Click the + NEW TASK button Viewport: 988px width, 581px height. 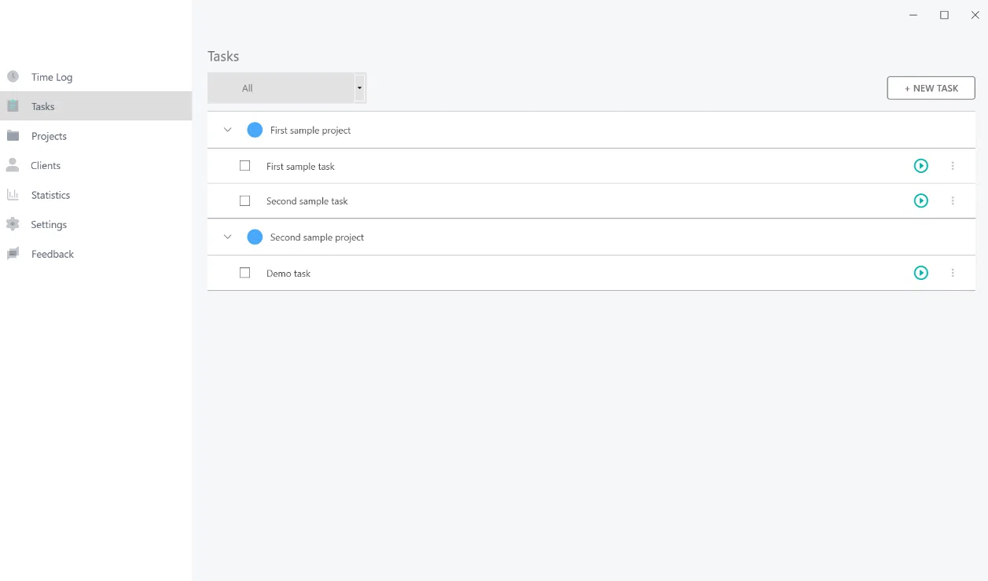[931, 87]
